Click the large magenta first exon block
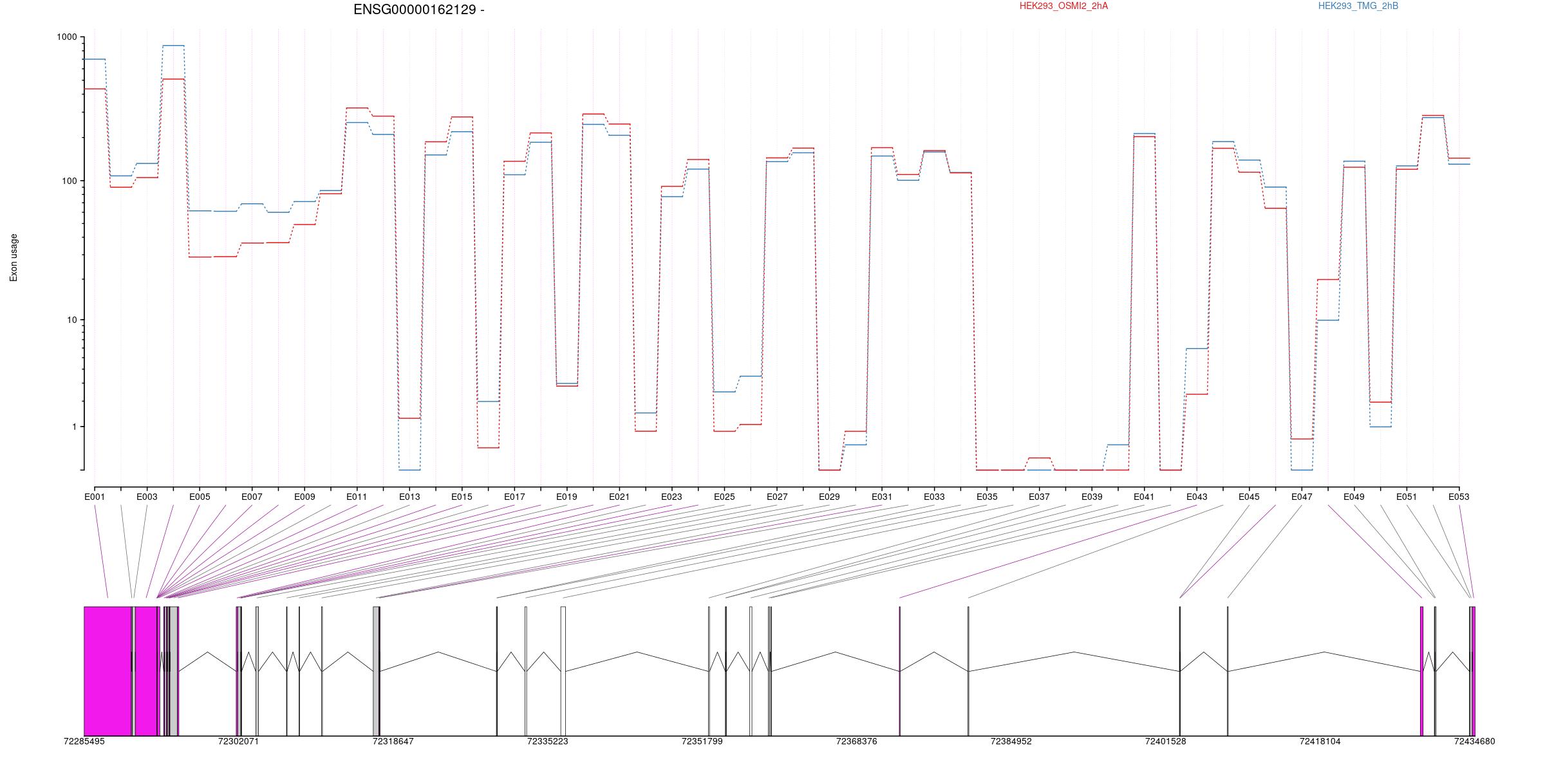This screenshot has height=772, width=1545. click(108, 671)
